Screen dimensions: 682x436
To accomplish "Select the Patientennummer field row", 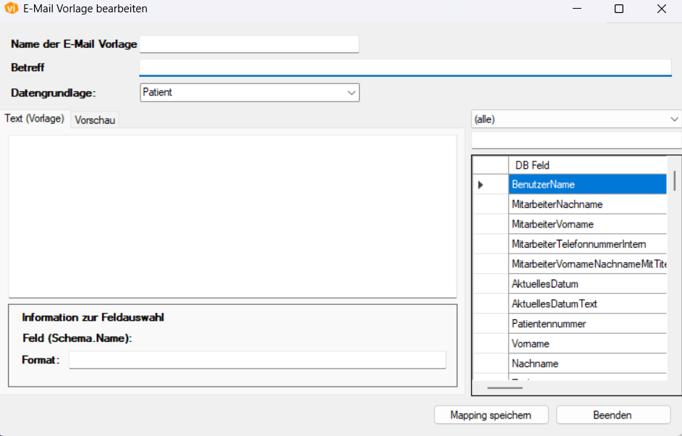I will click(x=588, y=324).
